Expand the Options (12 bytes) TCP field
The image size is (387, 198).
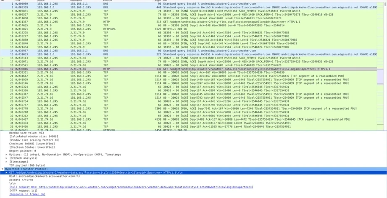pyautogui.click(x=6, y=154)
